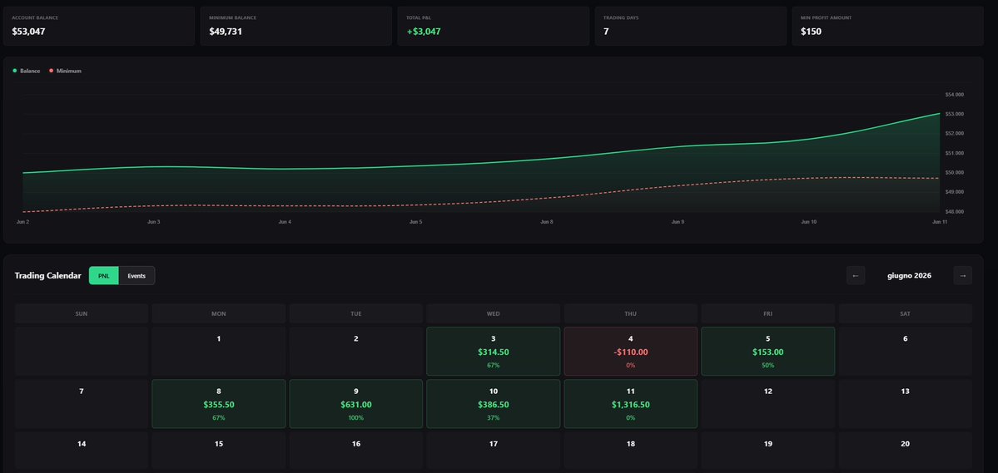Image resolution: width=998 pixels, height=473 pixels.
Task: Click the 37% win rate on June 10
Action: click(x=494, y=417)
